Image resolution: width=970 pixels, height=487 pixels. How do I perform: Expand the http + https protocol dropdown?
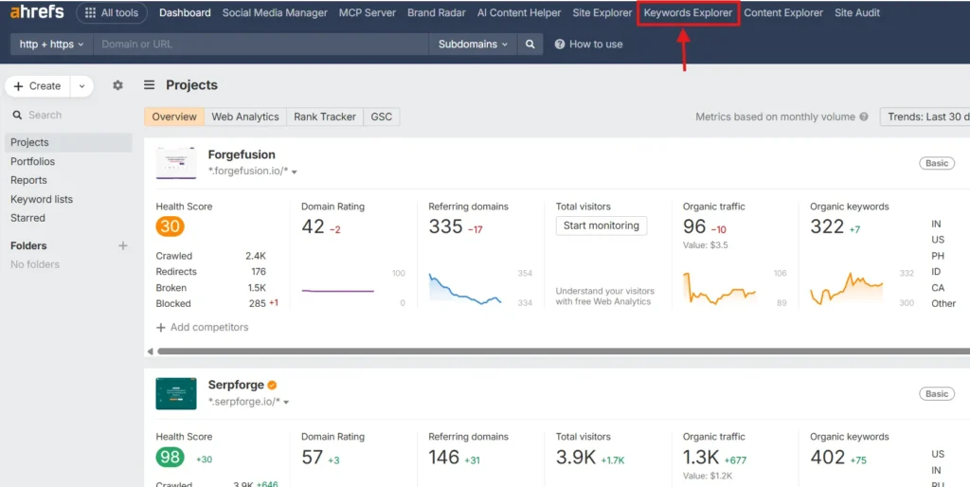52,44
